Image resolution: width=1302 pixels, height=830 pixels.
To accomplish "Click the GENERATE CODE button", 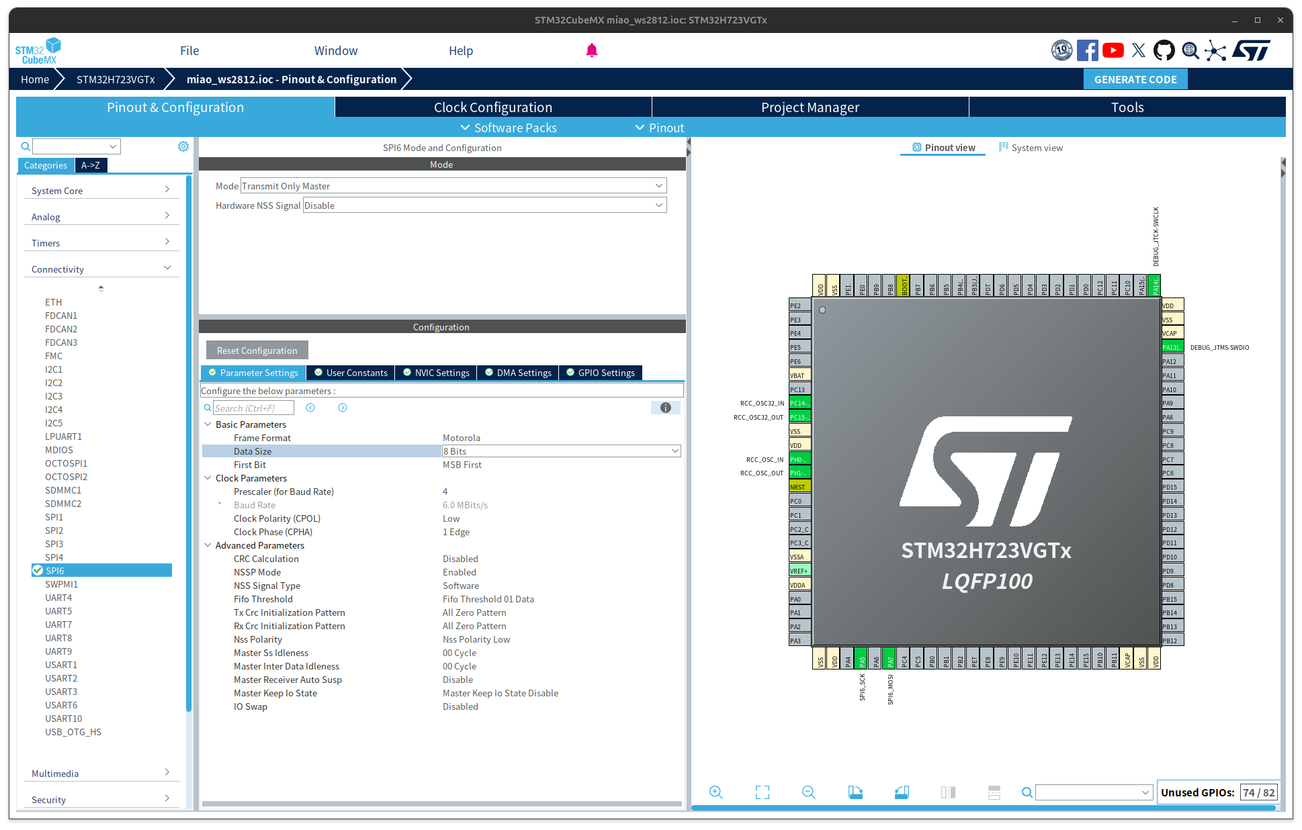I will tap(1135, 79).
